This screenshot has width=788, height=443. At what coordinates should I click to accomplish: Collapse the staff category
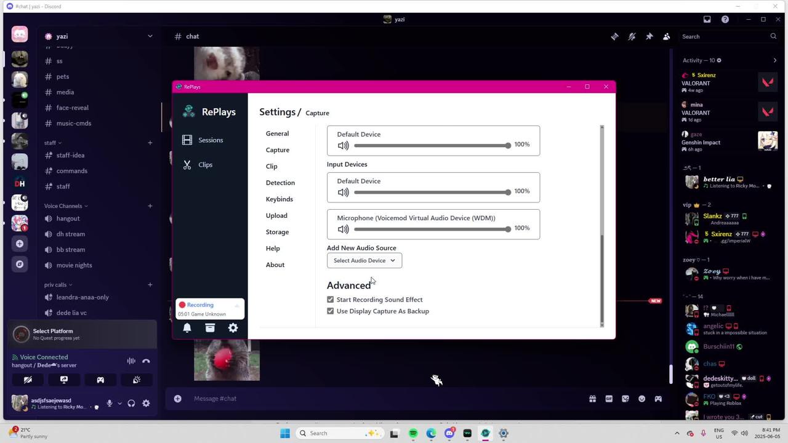point(52,143)
